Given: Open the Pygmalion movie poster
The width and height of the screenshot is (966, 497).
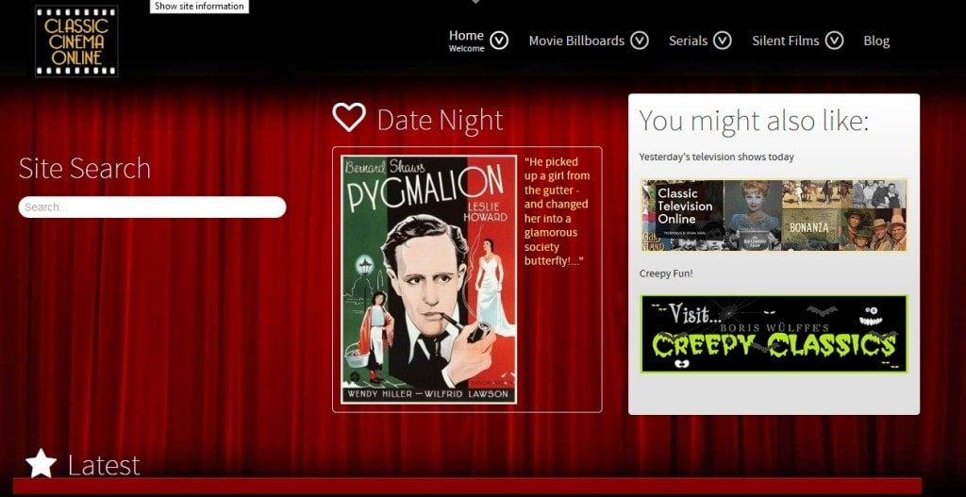Looking at the screenshot, I should (x=429, y=279).
